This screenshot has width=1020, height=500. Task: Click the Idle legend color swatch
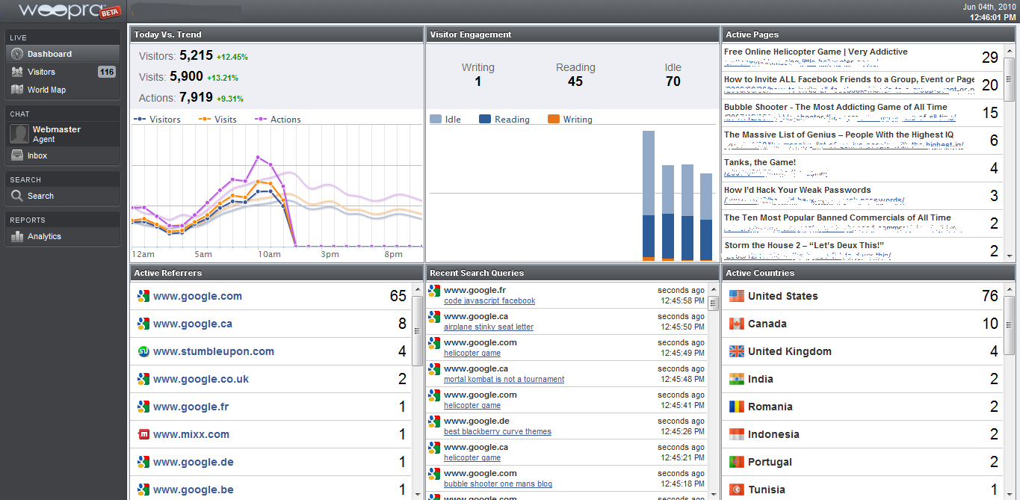(436, 119)
